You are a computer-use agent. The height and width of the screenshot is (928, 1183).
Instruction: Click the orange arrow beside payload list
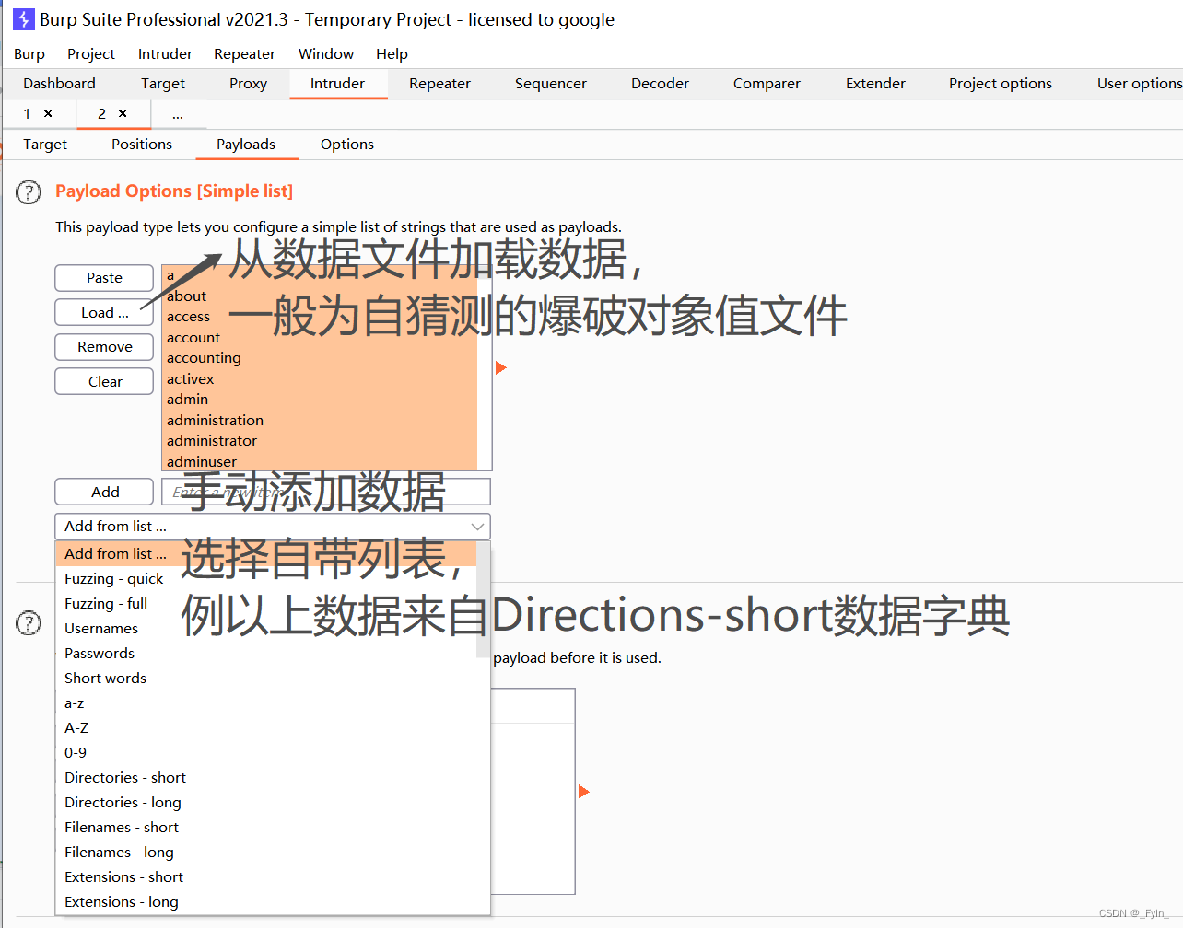(x=500, y=367)
